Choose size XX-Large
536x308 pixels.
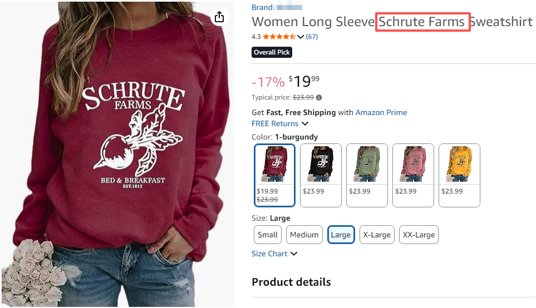coord(418,235)
